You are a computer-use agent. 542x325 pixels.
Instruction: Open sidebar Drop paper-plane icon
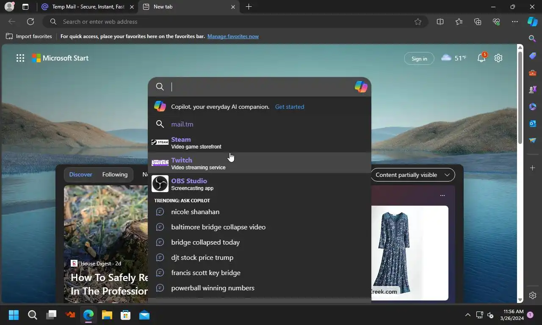[x=533, y=140]
